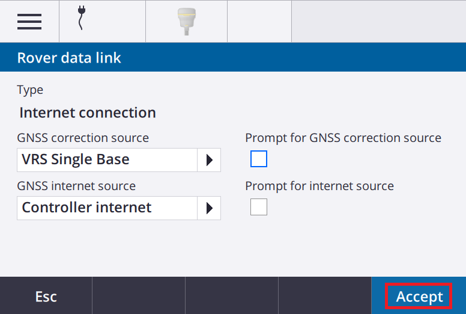Tap the empty status cell beside receiver icon
Image resolution: width=466 pixels, height=314 pixels.
(259, 21)
